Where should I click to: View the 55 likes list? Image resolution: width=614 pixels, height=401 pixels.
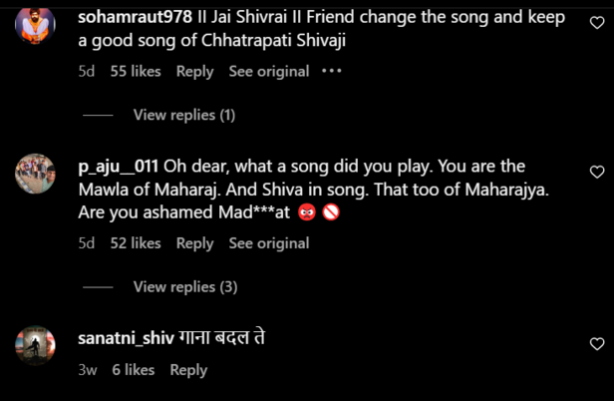click(x=135, y=71)
